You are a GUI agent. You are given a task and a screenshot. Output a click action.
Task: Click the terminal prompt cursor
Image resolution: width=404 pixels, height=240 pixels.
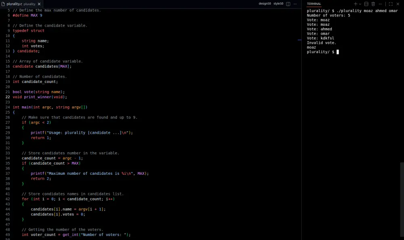(x=337, y=52)
